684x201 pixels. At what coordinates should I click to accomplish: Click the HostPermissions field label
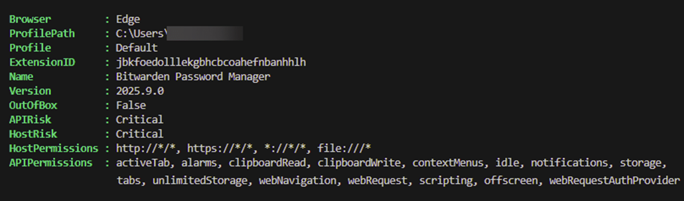click(54, 148)
